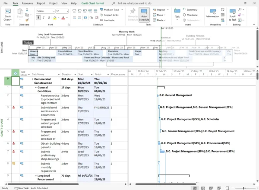Click the zoom slider in status bar
Image resolution: width=259 pixels, height=190 pixels.
click(x=244, y=188)
